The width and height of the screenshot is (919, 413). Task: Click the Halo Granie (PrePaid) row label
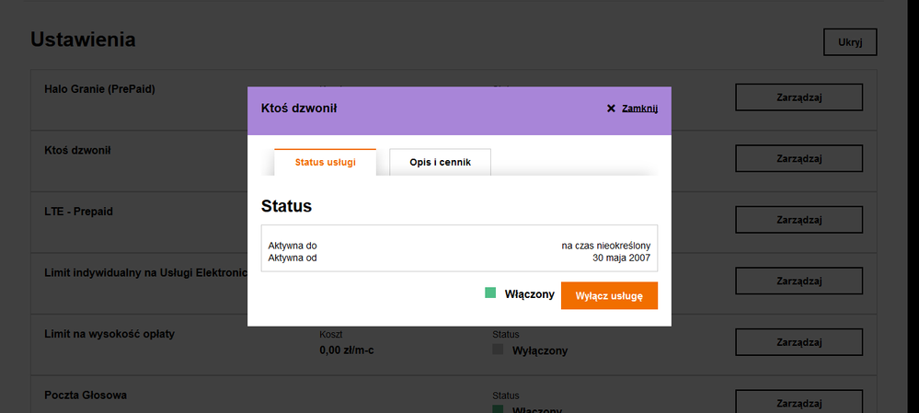point(99,89)
